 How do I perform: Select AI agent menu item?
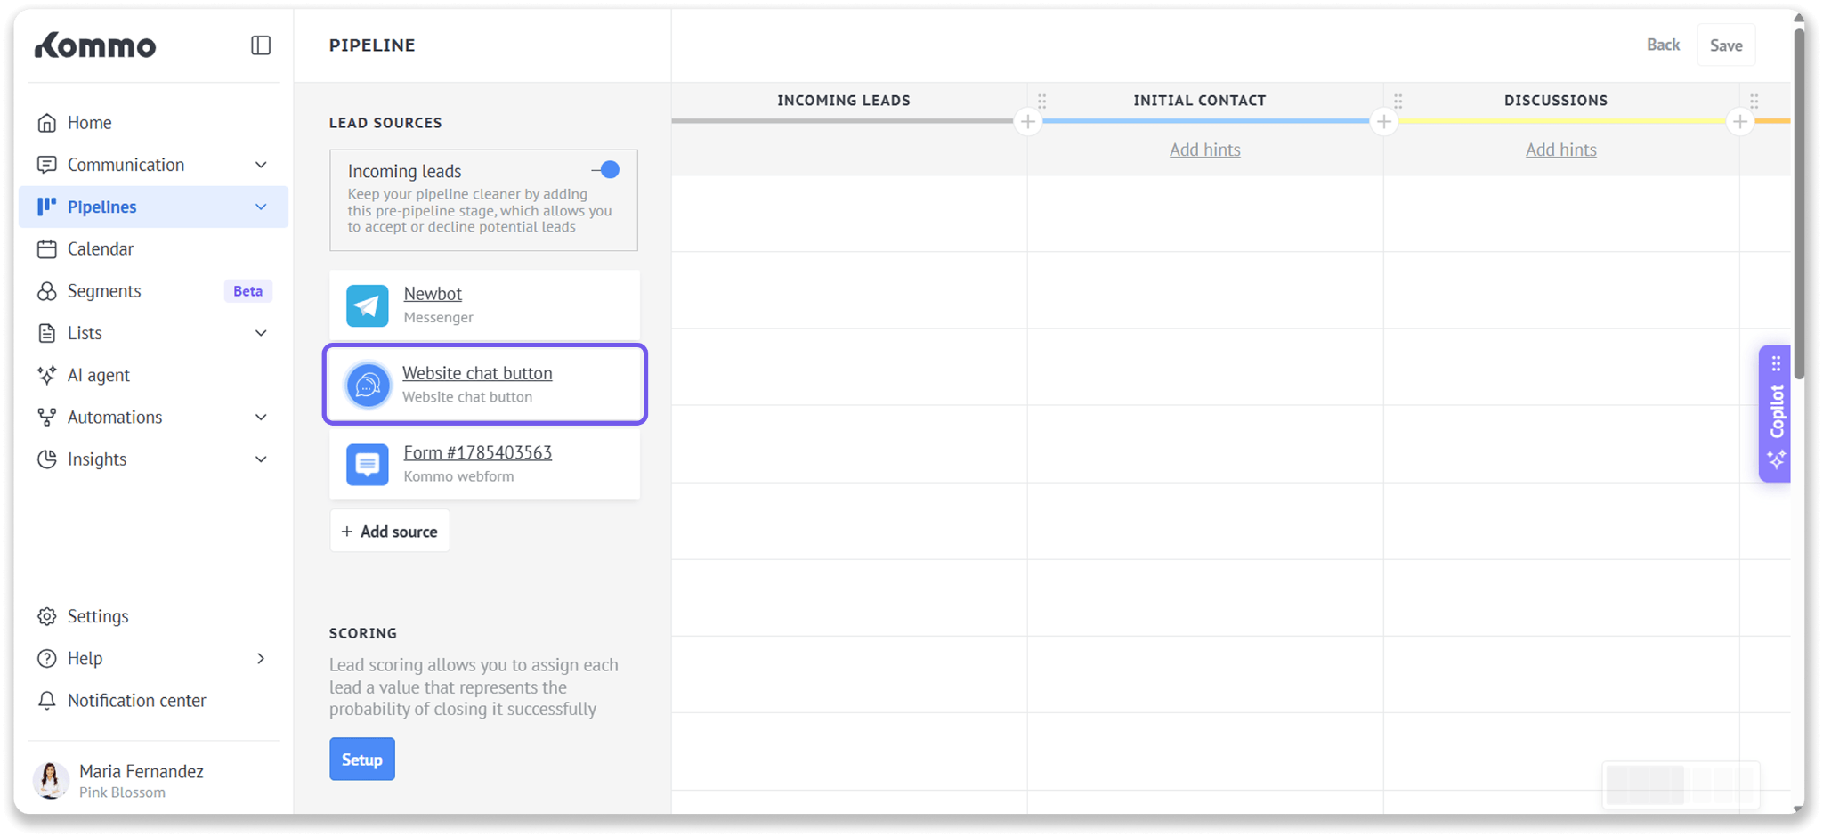pos(153,375)
